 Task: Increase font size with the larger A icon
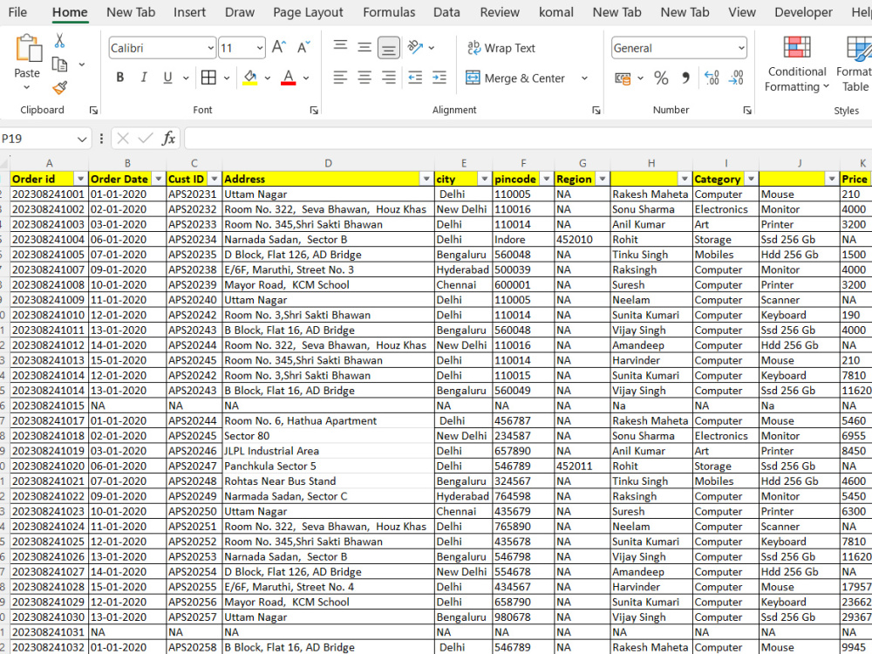(279, 47)
